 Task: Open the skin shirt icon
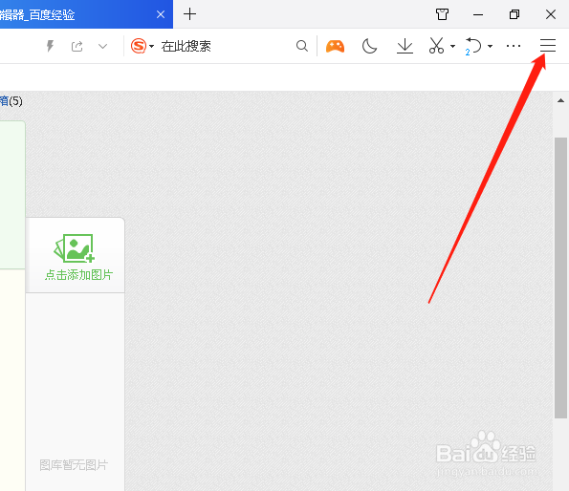tap(442, 14)
